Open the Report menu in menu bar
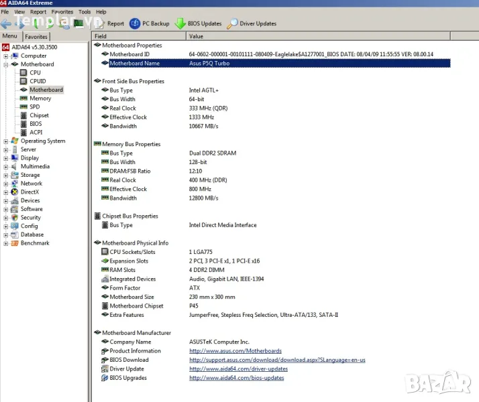The width and height of the screenshot is (479, 402). point(38,11)
